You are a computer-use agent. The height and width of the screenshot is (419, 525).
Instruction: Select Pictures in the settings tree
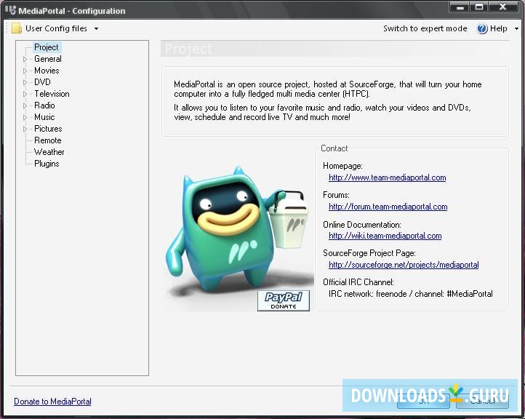48,129
